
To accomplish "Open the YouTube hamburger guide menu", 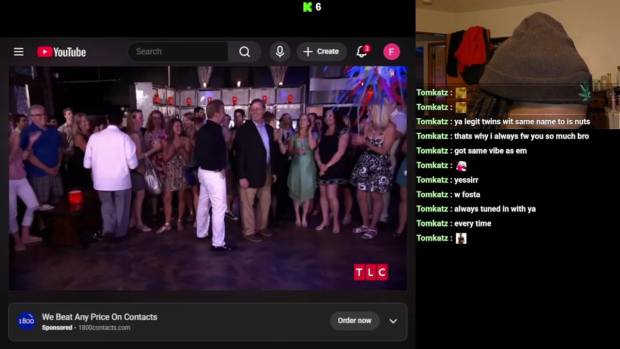I will tap(18, 52).
